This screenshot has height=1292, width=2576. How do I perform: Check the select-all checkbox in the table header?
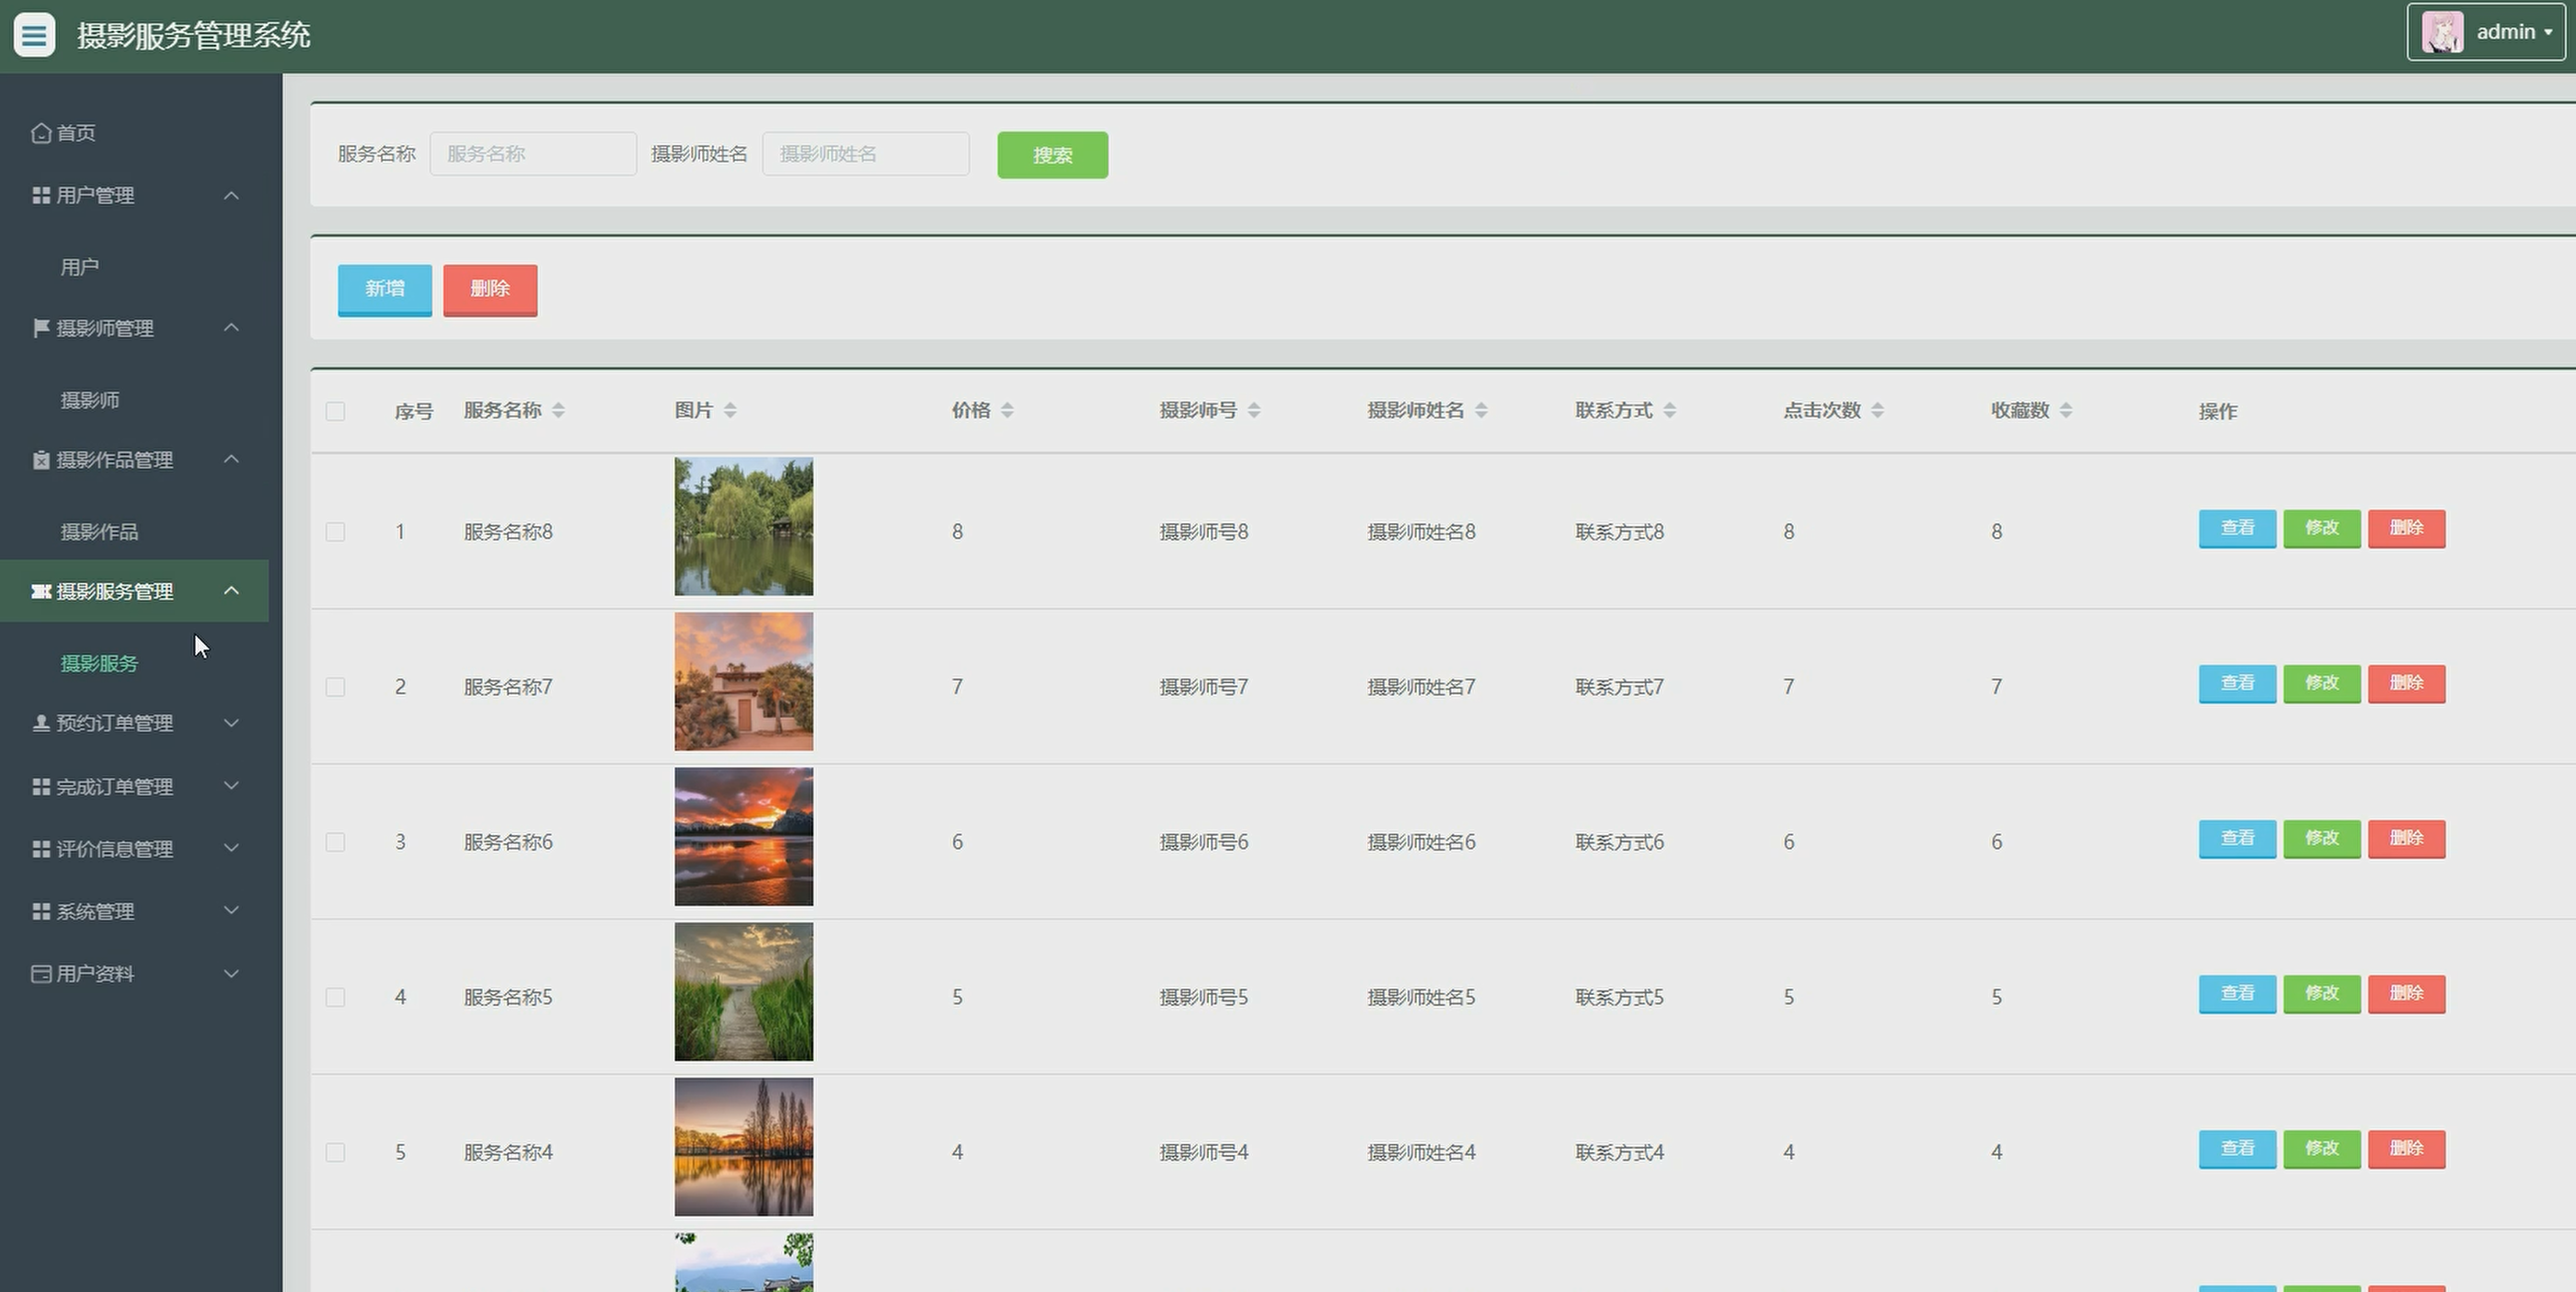[x=335, y=412]
